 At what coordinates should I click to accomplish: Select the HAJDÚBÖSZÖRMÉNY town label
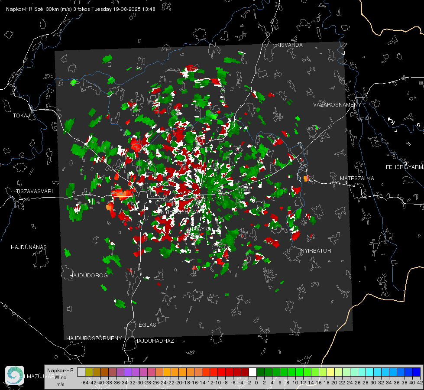(x=94, y=338)
